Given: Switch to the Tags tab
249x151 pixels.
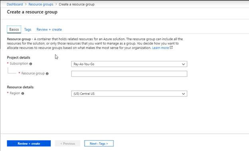Looking at the screenshot, I should [x=28, y=29].
